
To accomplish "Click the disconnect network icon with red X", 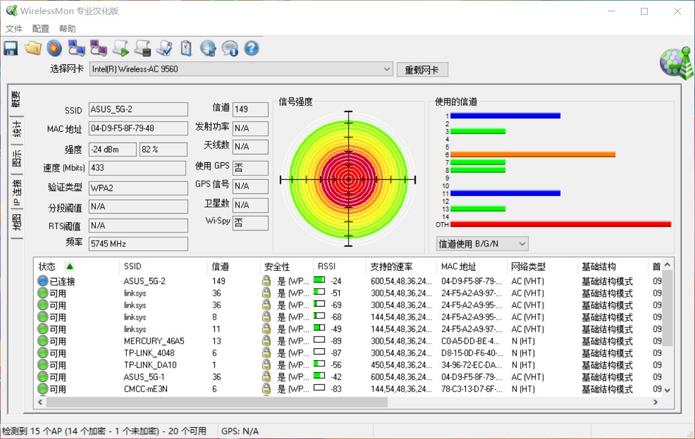I will [x=98, y=48].
